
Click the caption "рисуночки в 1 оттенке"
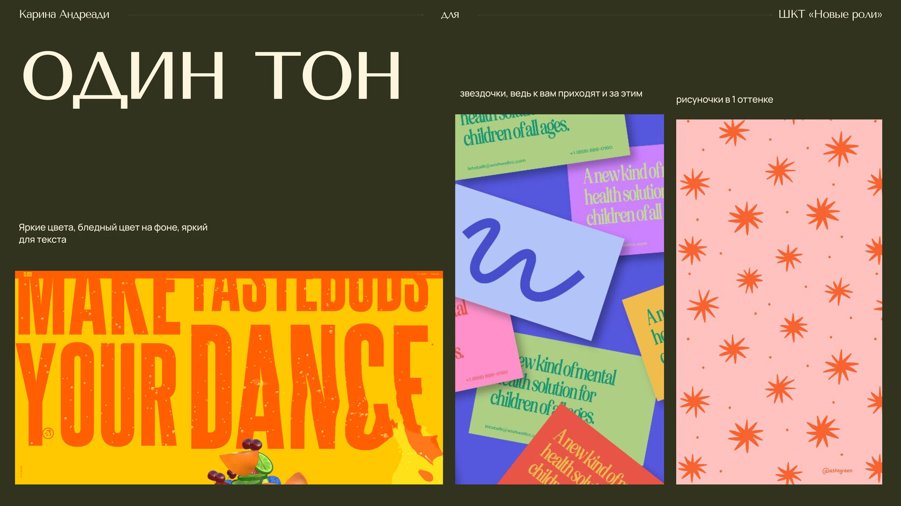click(725, 100)
